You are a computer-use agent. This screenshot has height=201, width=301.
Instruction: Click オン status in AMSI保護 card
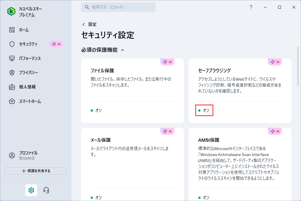point(204,197)
